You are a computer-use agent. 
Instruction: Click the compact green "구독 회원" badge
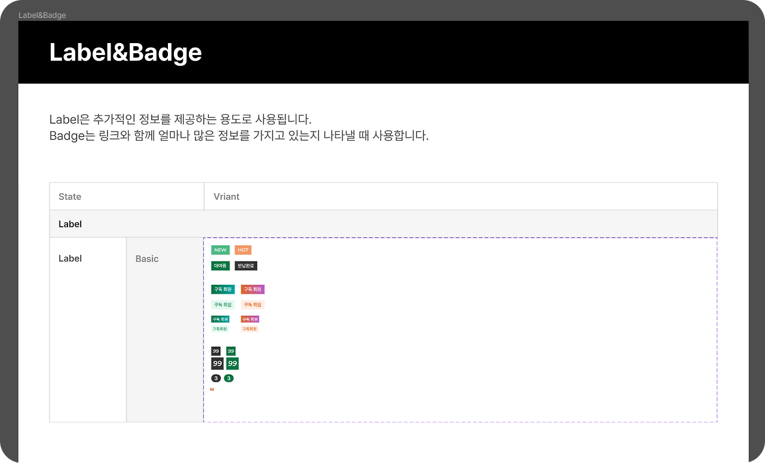coord(221,319)
